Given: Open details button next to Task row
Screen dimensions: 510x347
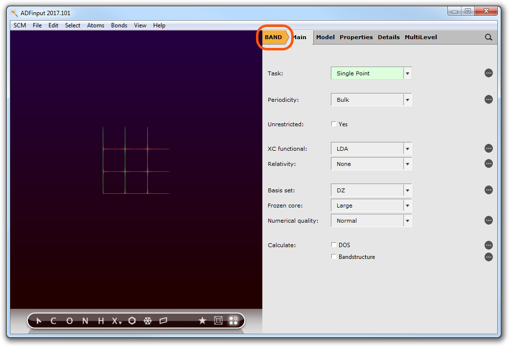Looking at the screenshot, I should 488,73.
